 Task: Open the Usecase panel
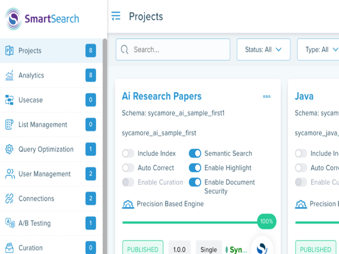[x=30, y=100]
